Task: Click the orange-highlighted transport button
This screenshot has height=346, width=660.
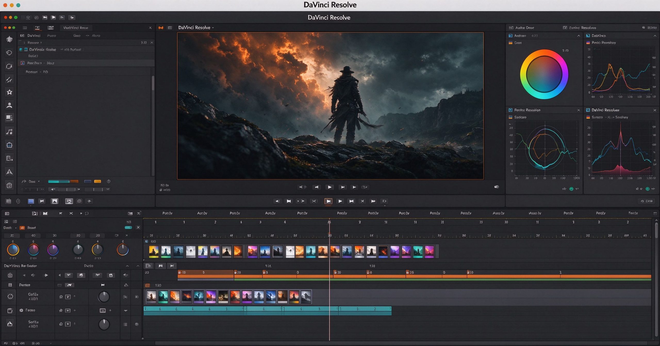Action: (328, 201)
